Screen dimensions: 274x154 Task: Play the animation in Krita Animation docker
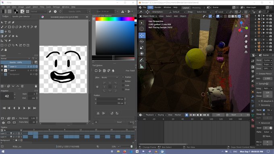pos(19,108)
